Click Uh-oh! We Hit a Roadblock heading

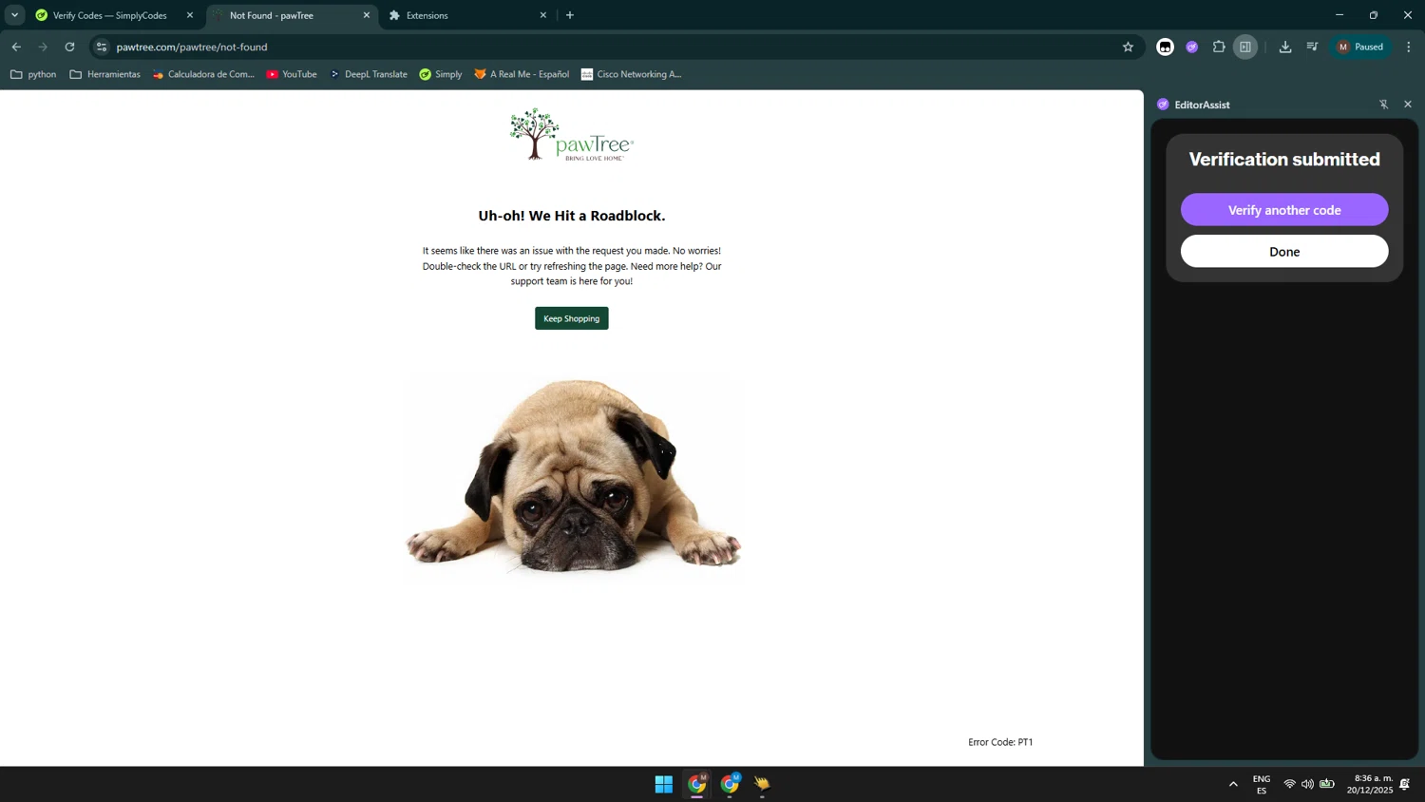(x=572, y=216)
